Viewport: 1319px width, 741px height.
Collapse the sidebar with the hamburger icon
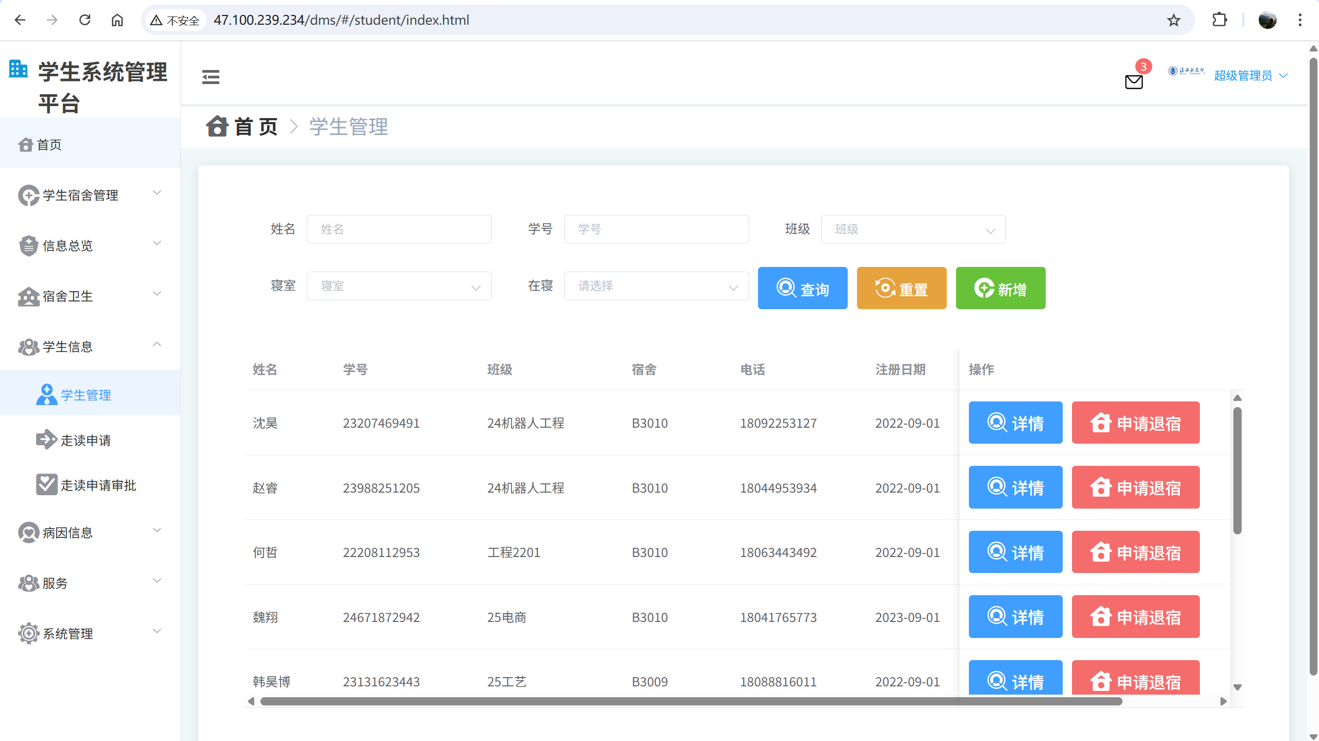click(210, 77)
